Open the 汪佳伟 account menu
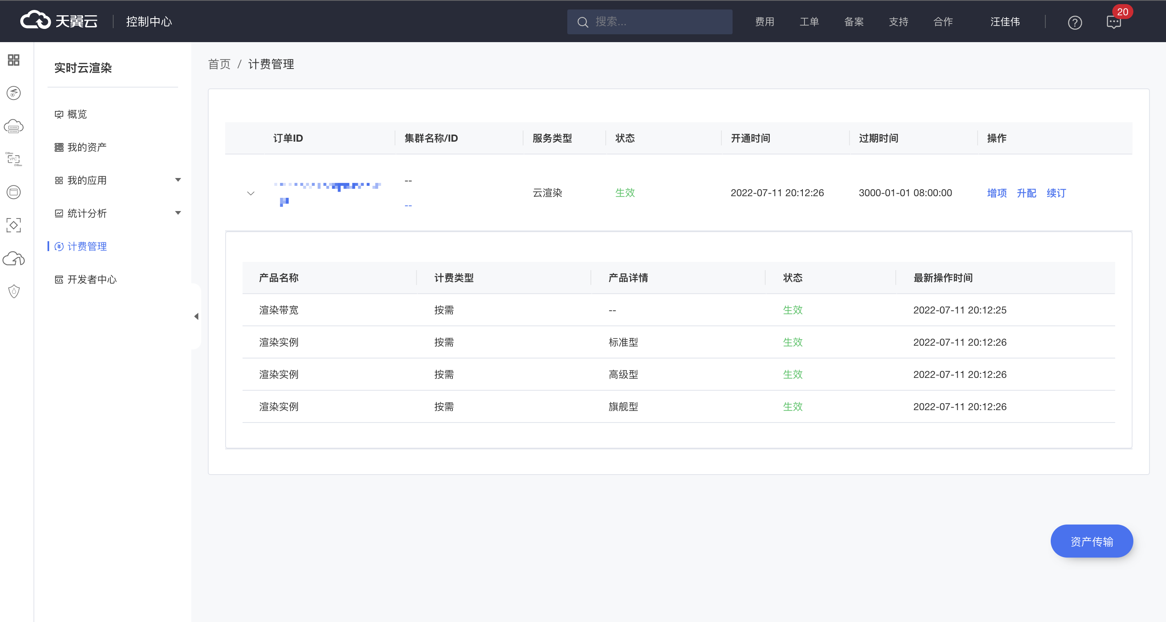The width and height of the screenshot is (1166, 622). 1005,22
